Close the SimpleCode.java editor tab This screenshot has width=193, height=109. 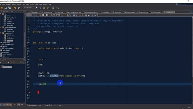[x=163, y=12]
